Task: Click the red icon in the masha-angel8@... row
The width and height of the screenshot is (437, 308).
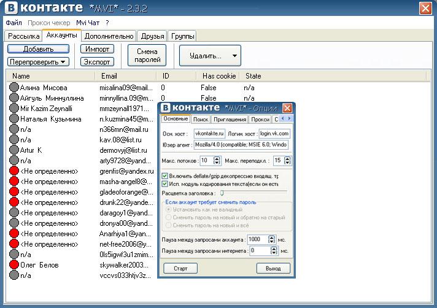Action: [14, 181]
